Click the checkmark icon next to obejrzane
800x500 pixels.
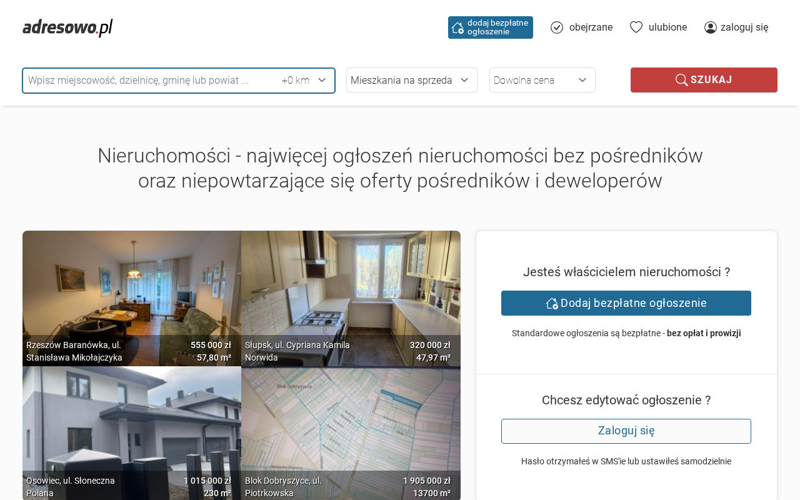[557, 27]
